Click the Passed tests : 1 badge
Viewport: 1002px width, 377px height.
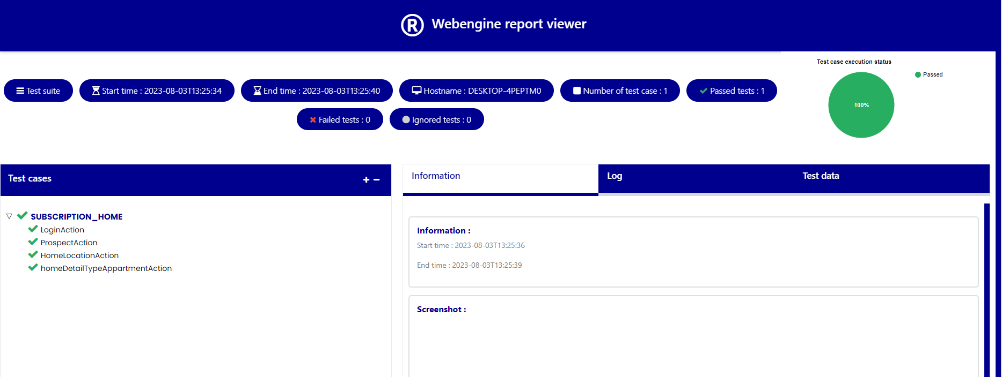coord(732,91)
